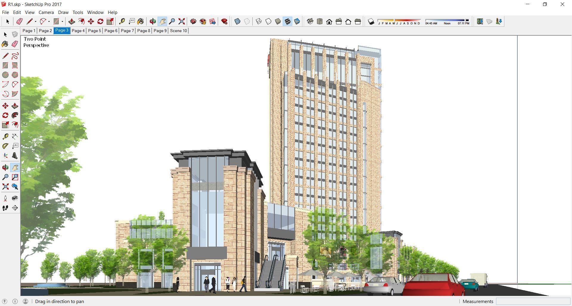
Task: Pick the Protractor tool
Action: click(5, 146)
